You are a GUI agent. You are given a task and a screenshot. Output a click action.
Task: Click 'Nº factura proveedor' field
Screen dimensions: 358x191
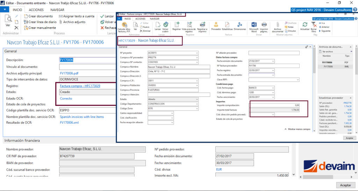[x=274, y=66]
